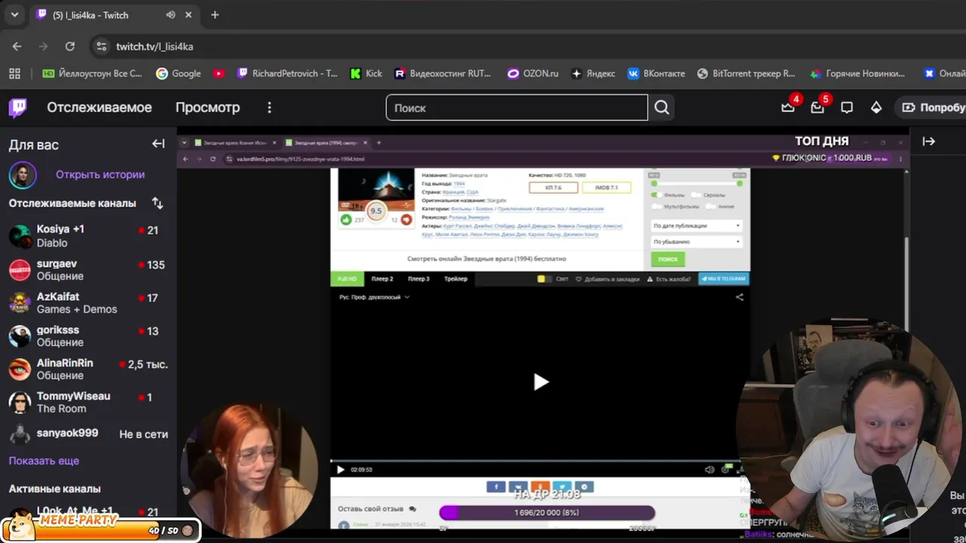The height and width of the screenshot is (543, 966).
Task: Click the Facebook share button below the player
Action: pyautogui.click(x=496, y=486)
